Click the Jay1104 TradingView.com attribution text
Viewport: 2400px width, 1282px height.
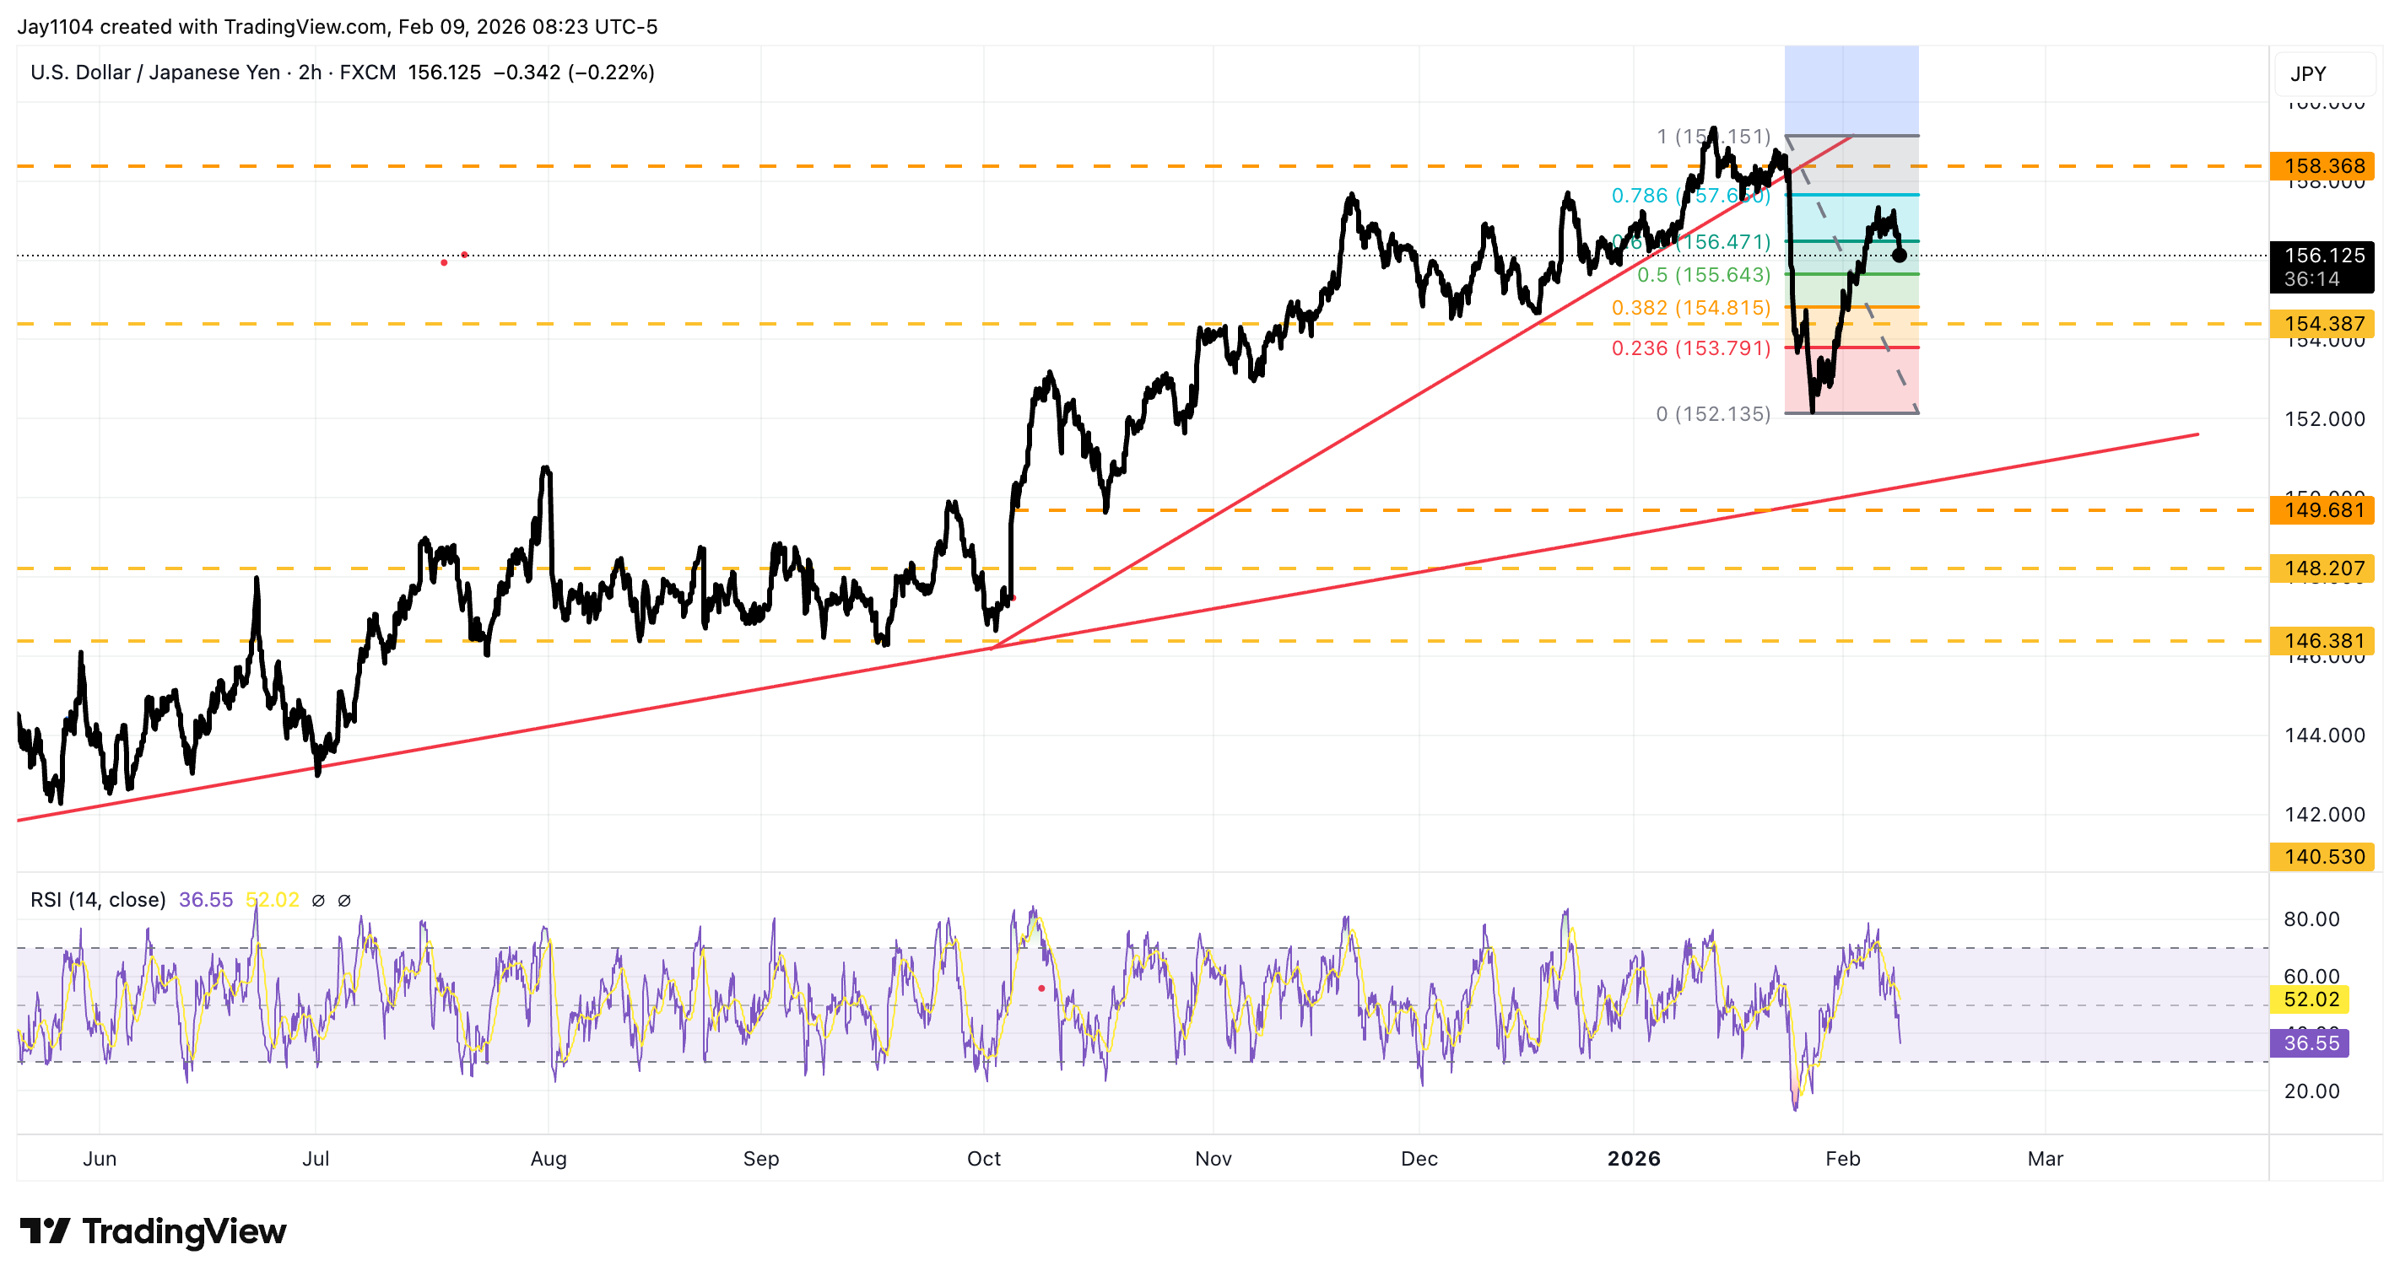coord(335,27)
